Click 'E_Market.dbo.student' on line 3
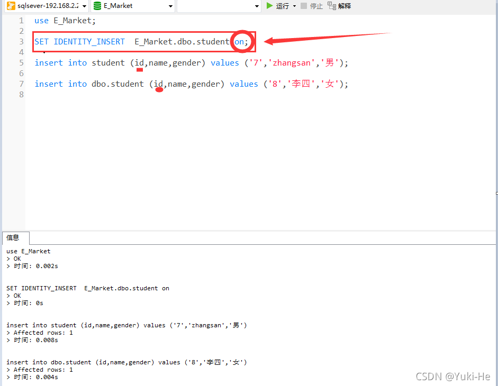498x386 pixels. pyautogui.click(x=182, y=42)
